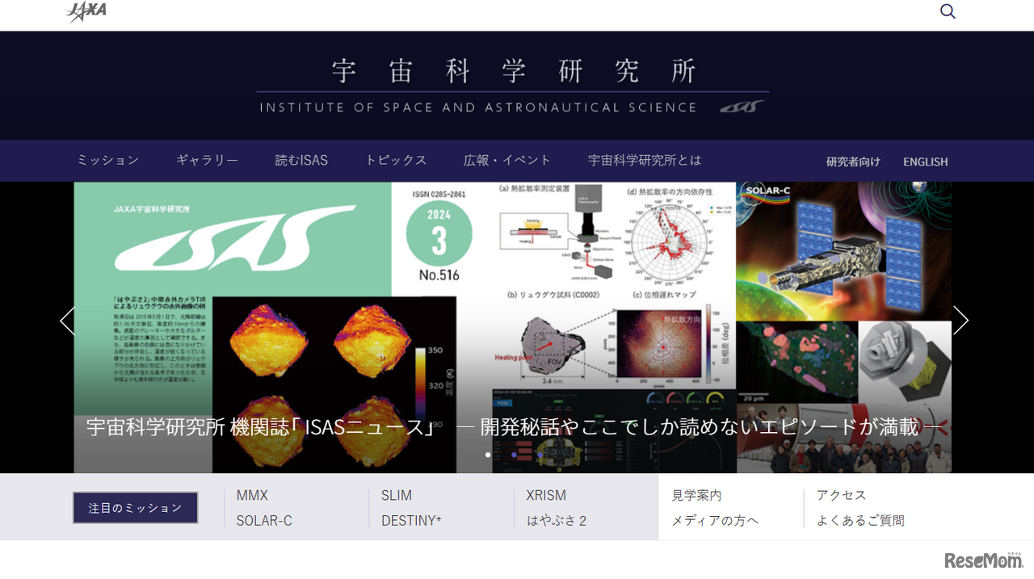Open the ギャラリー menu
This screenshot has width=1034, height=579.
pyautogui.click(x=207, y=160)
